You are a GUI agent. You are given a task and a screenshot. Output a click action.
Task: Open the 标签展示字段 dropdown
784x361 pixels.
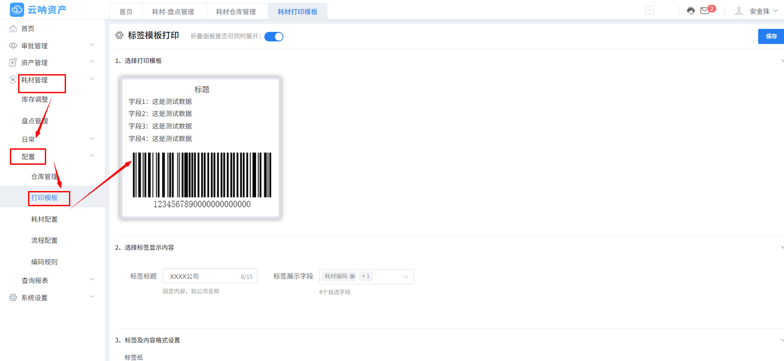pos(367,276)
